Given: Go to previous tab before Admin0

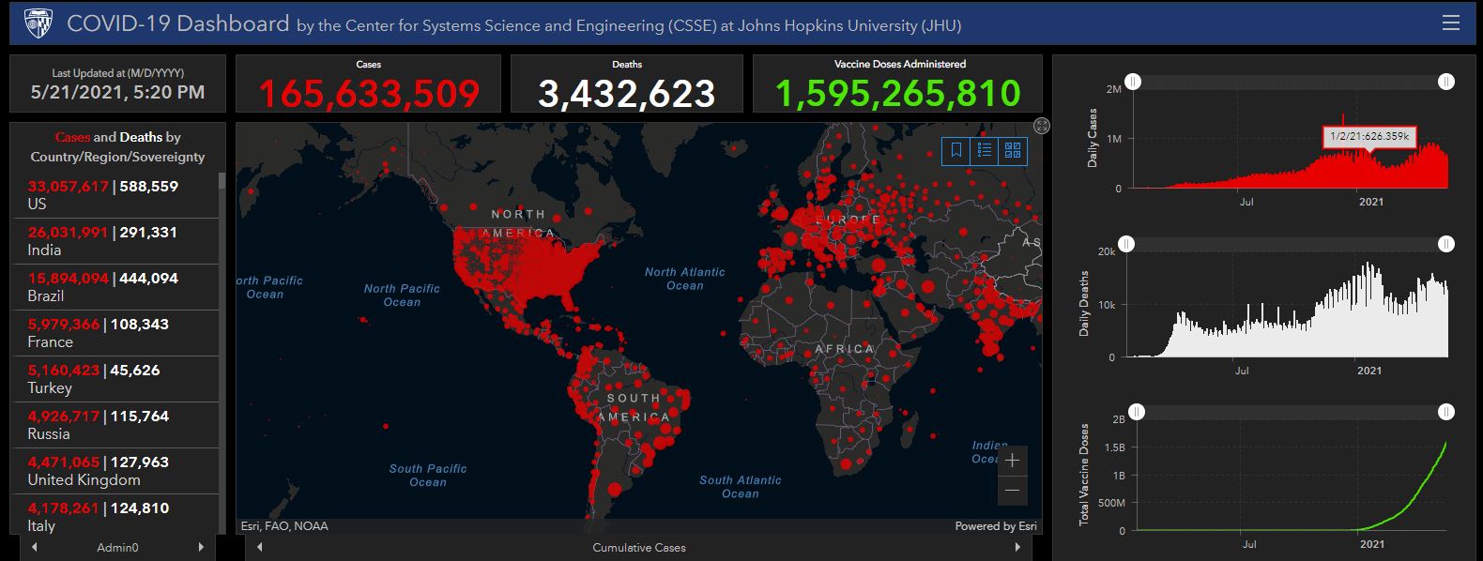Looking at the screenshot, I should 35,547.
